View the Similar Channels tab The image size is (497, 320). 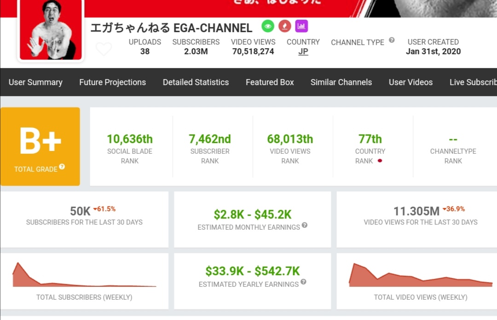[341, 82]
